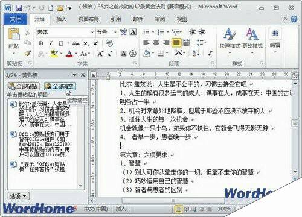Apply Bold formatting
This screenshot has width=302, height=217.
[x=41, y=43]
